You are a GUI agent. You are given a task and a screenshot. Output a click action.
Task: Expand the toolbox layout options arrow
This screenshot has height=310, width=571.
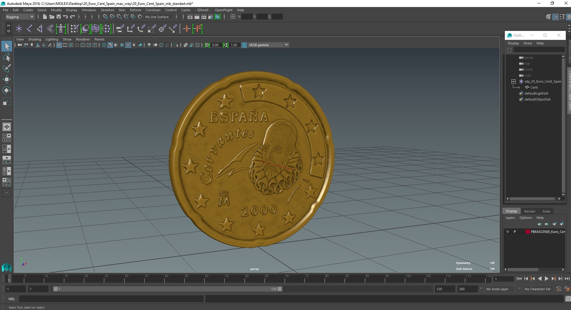click(7, 192)
